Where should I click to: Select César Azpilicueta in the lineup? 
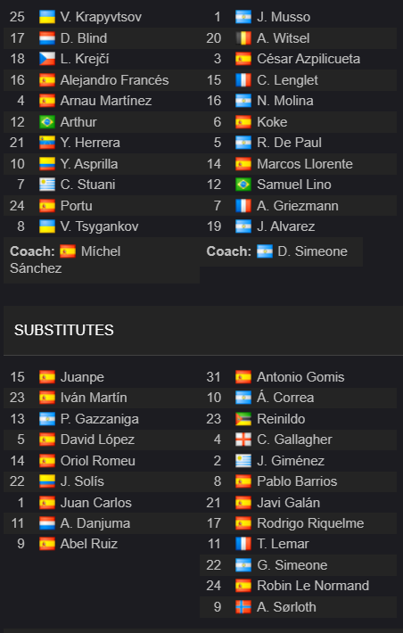pyautogui.click(x=308, y=59)
